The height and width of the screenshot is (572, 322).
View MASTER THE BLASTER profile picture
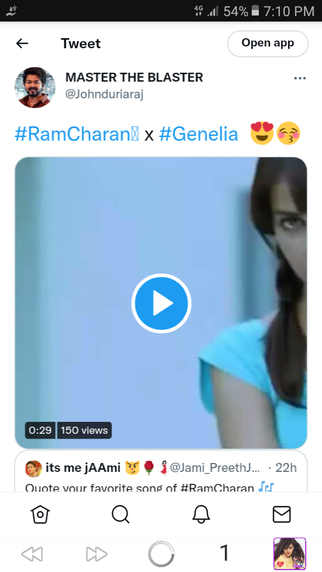(35, 88)
